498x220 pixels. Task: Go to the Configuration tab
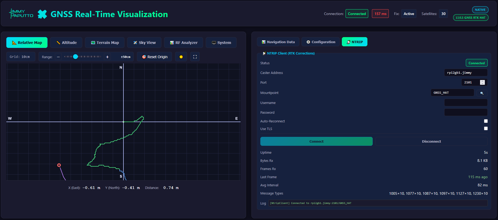320,42
